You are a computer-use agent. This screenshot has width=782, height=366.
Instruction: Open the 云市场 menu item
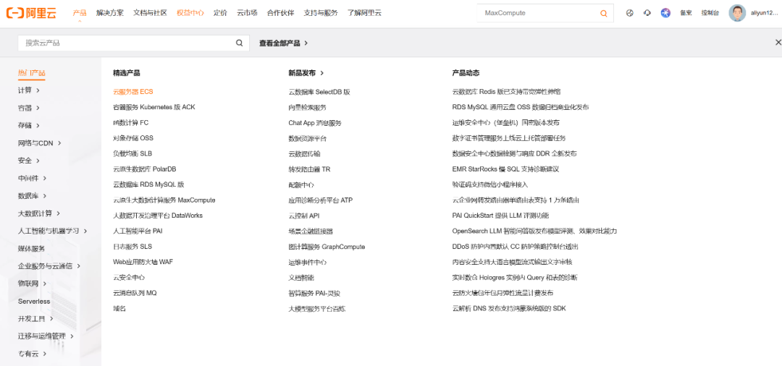pyautogui.click(x=247, y=13)
